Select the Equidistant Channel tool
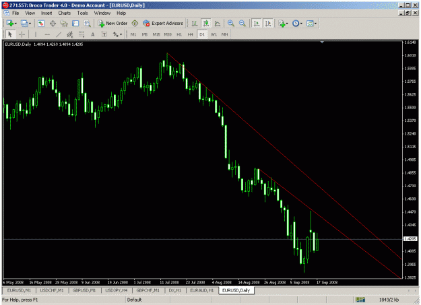Image resolution: width=421 pixels, height=305 pixels. [70, 34]
